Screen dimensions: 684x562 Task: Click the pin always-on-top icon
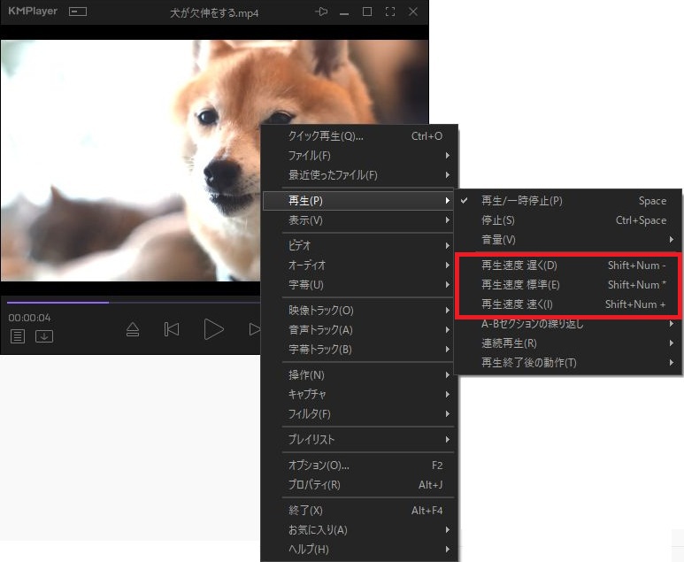pyautogui.click(x=321, y=12)
